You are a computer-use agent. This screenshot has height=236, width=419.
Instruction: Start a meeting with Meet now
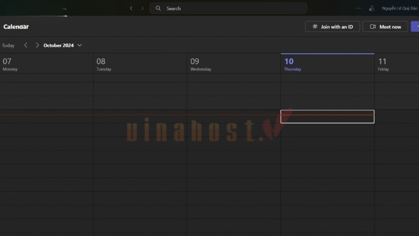coord(385,27)
